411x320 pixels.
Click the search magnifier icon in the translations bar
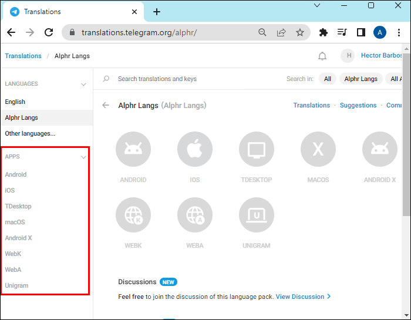pos(106,79)
